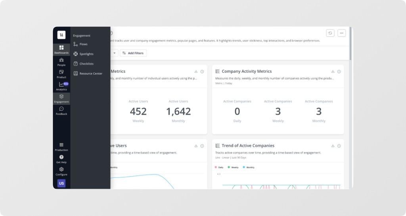Expand the dropdown left of Add Filters
The width and height of the screenshot is (406, 216).
[114, 53]
